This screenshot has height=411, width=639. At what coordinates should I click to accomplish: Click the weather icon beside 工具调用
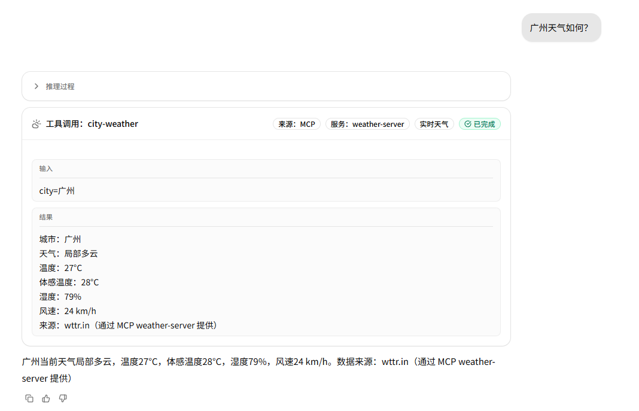36,124
